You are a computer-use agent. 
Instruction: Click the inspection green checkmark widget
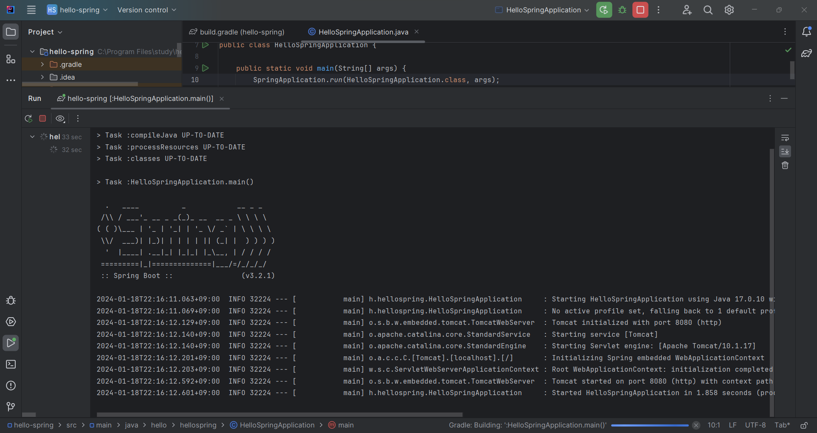[788, 50]
